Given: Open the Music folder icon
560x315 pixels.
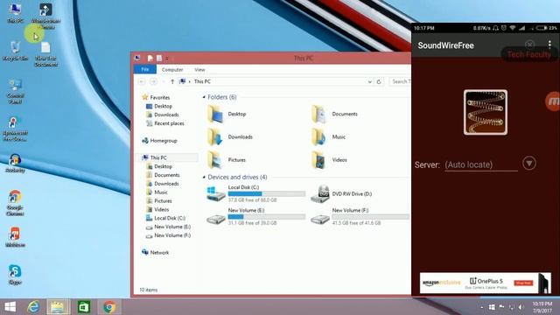Looking at the screenshot, I should point(319,137).
